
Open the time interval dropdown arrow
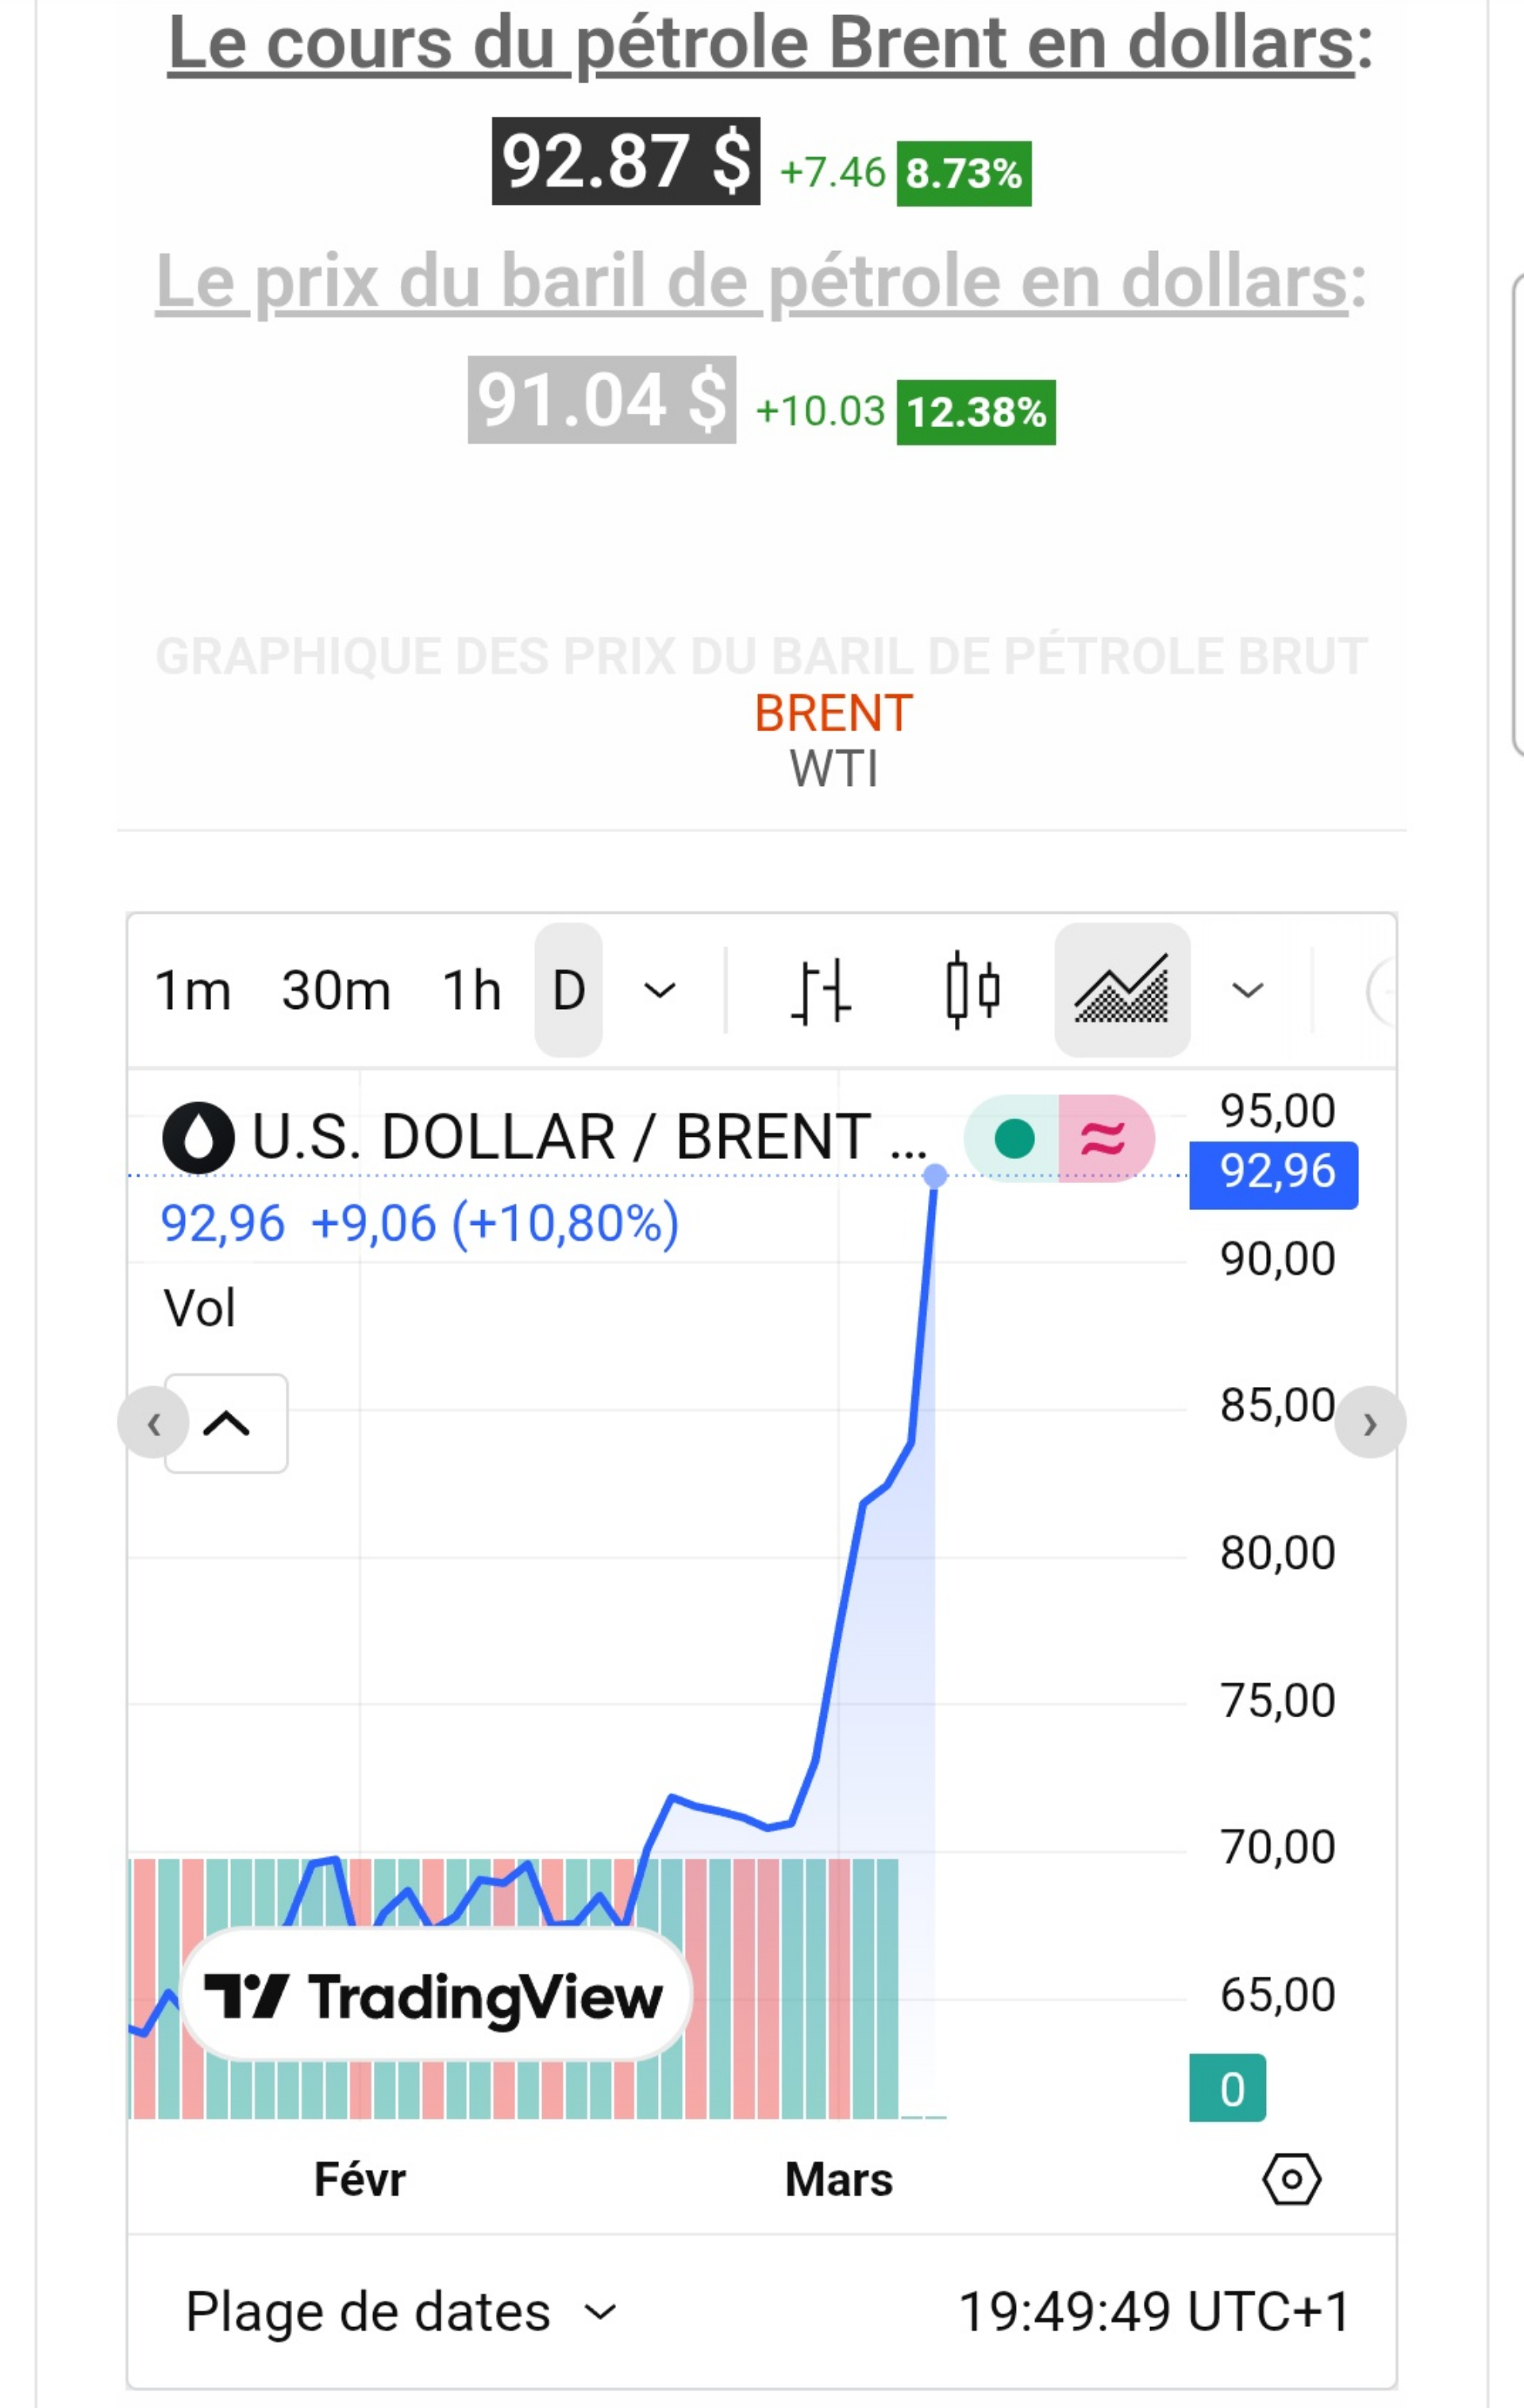(x=660, y=991)
